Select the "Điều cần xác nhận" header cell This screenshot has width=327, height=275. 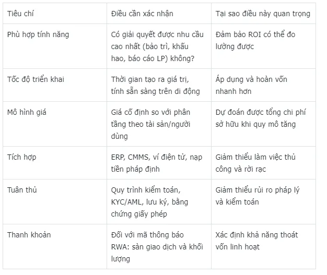pyautogui.click(x=143, y=14)
